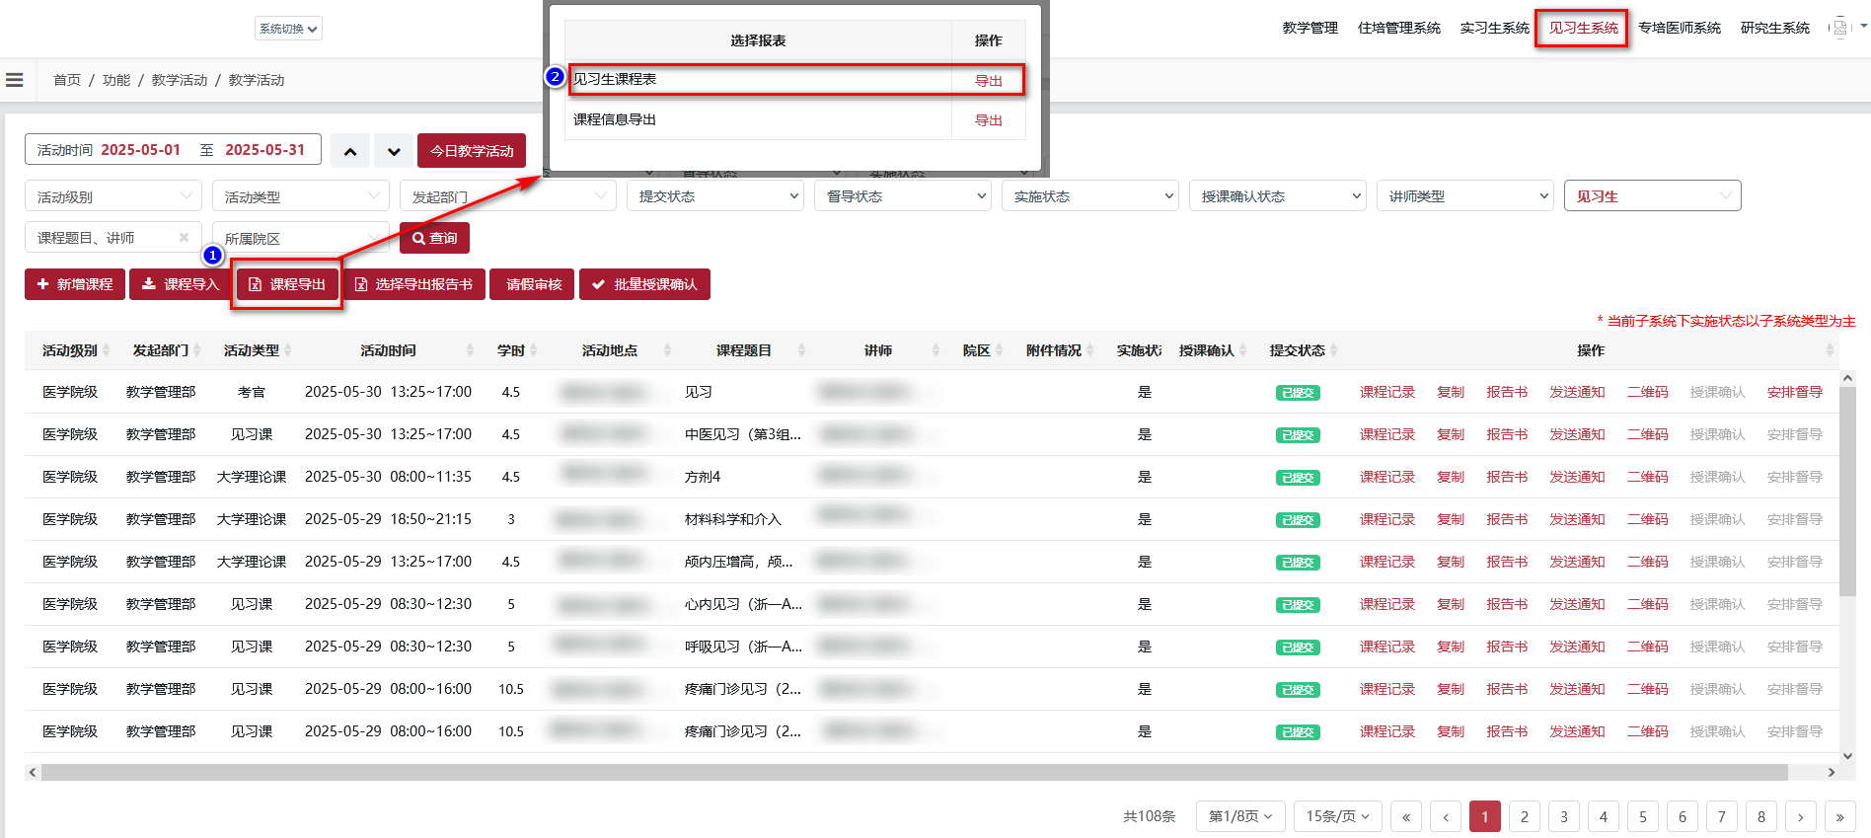
Task: Add a course with 新增课程
Action: point(75,284)
